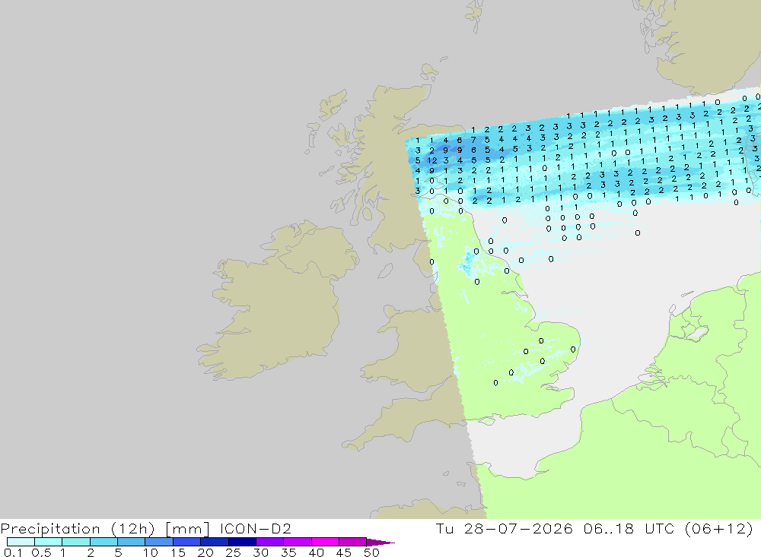The height and width of the screenshot is (557, 761).
Task: Click the '35' legend scale label
Action: (288, 552)
